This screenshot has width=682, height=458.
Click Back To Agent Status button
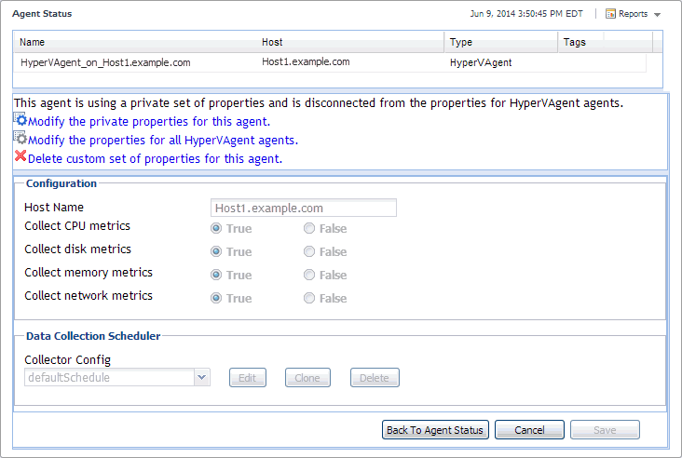(435, 430)
